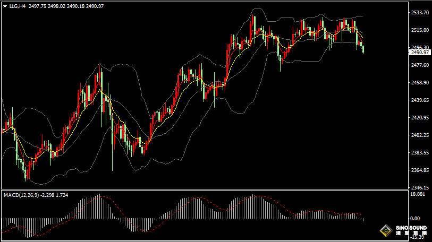Click the 2439.65 price scale label
The height and width of the screenshot is (242, 432).
[420, 100]
